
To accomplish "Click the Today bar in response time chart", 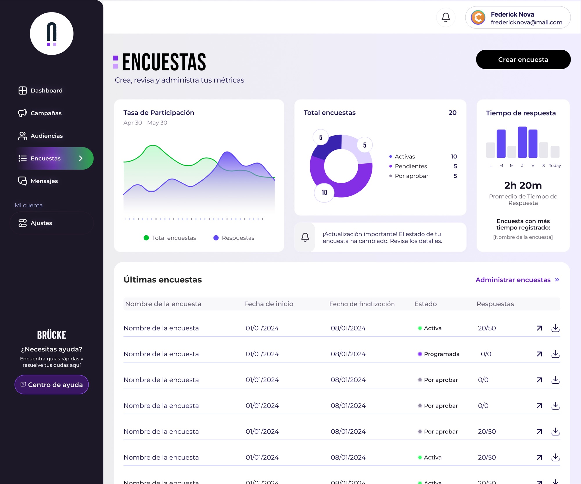I will coord(555,152).
